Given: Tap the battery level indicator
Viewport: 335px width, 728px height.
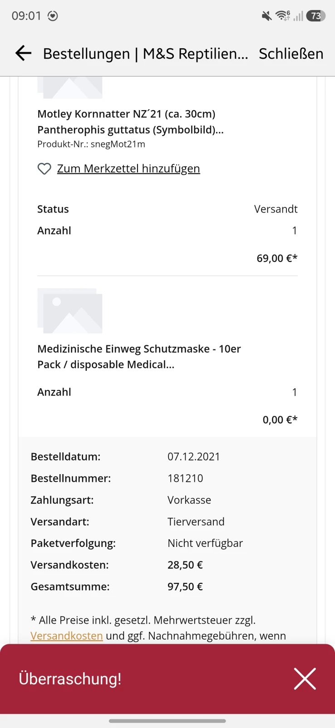Looking at the screenshot, I should coord(316,16).
